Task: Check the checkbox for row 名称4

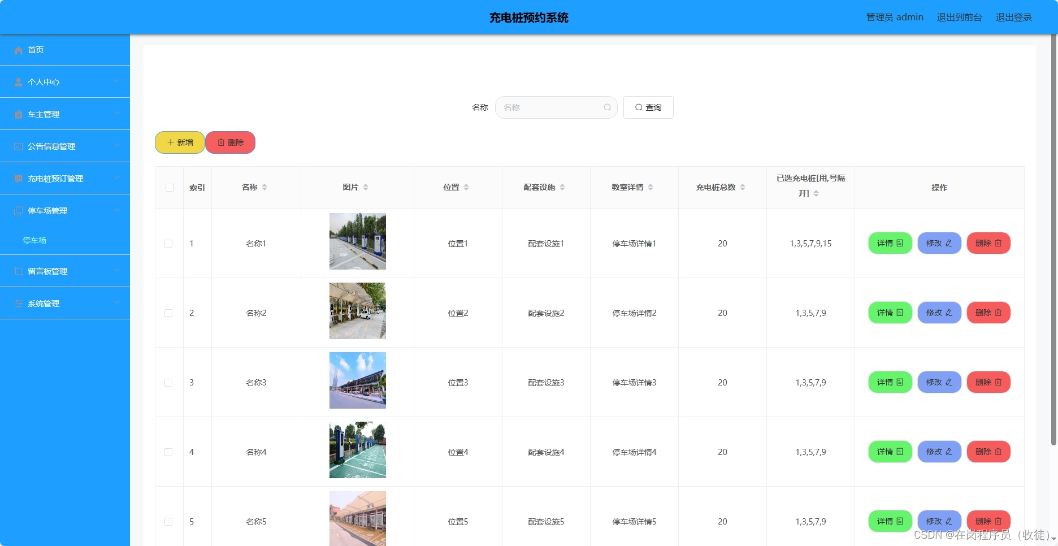Action: point(168,452)
